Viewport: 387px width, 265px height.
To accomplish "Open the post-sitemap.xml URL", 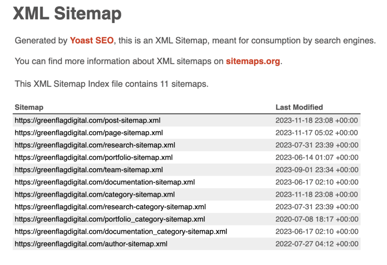I will (87, 120).
